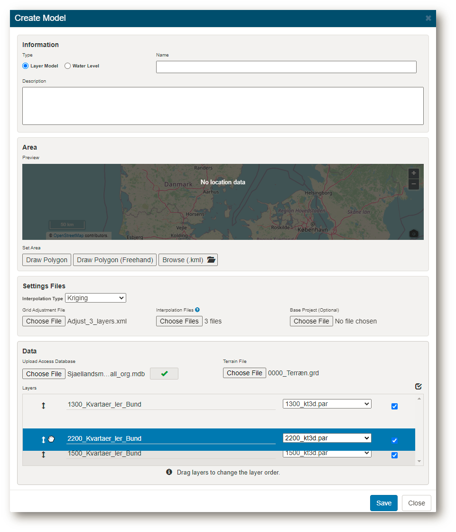Click the select-all layers check icon
The width and height of the screenshot is (456, 532).
(419, 386)
